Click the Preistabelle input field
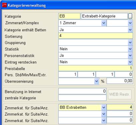136x125 pixels. 96,68
